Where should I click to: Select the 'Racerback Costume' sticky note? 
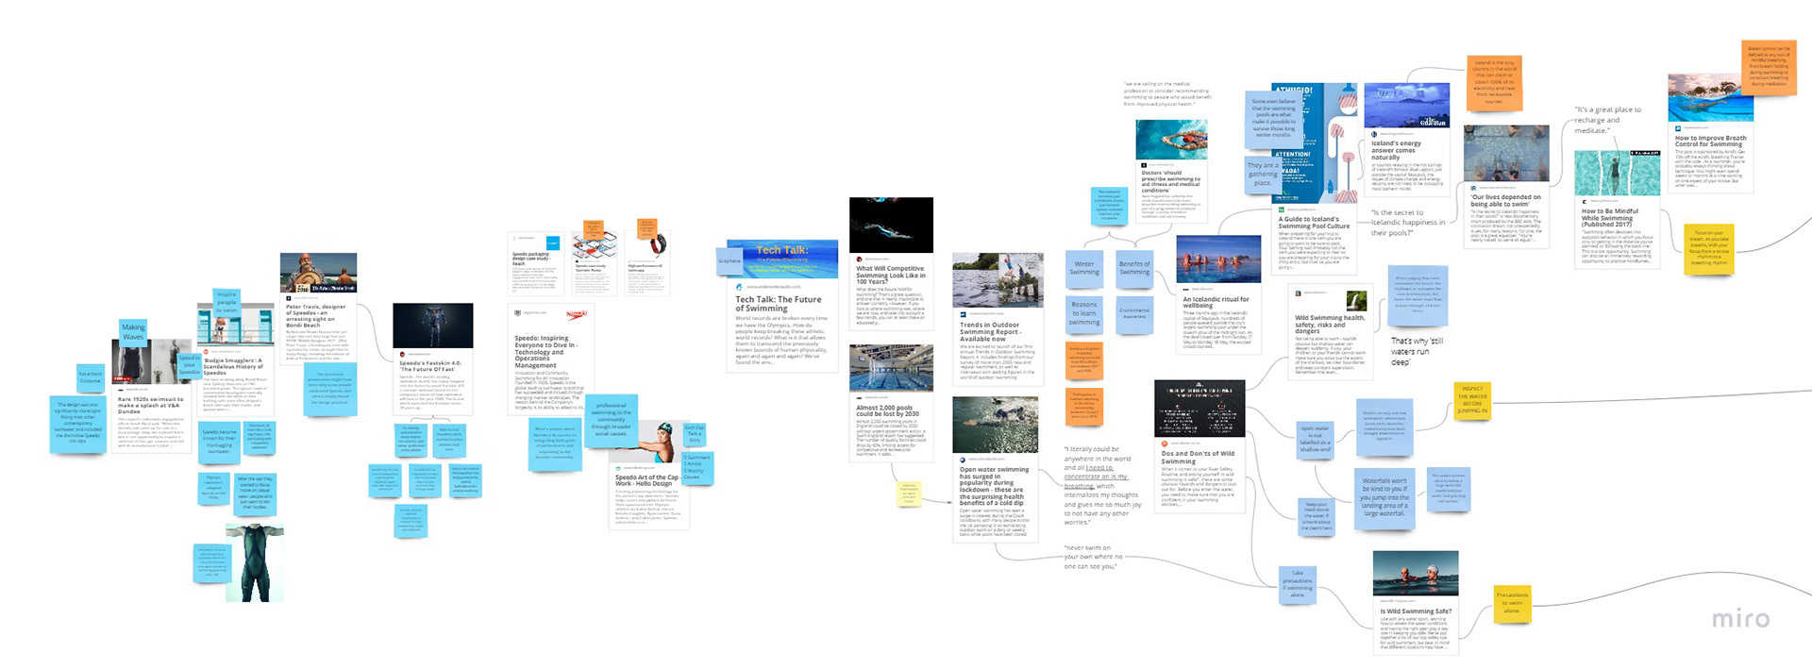coord(90,377)
